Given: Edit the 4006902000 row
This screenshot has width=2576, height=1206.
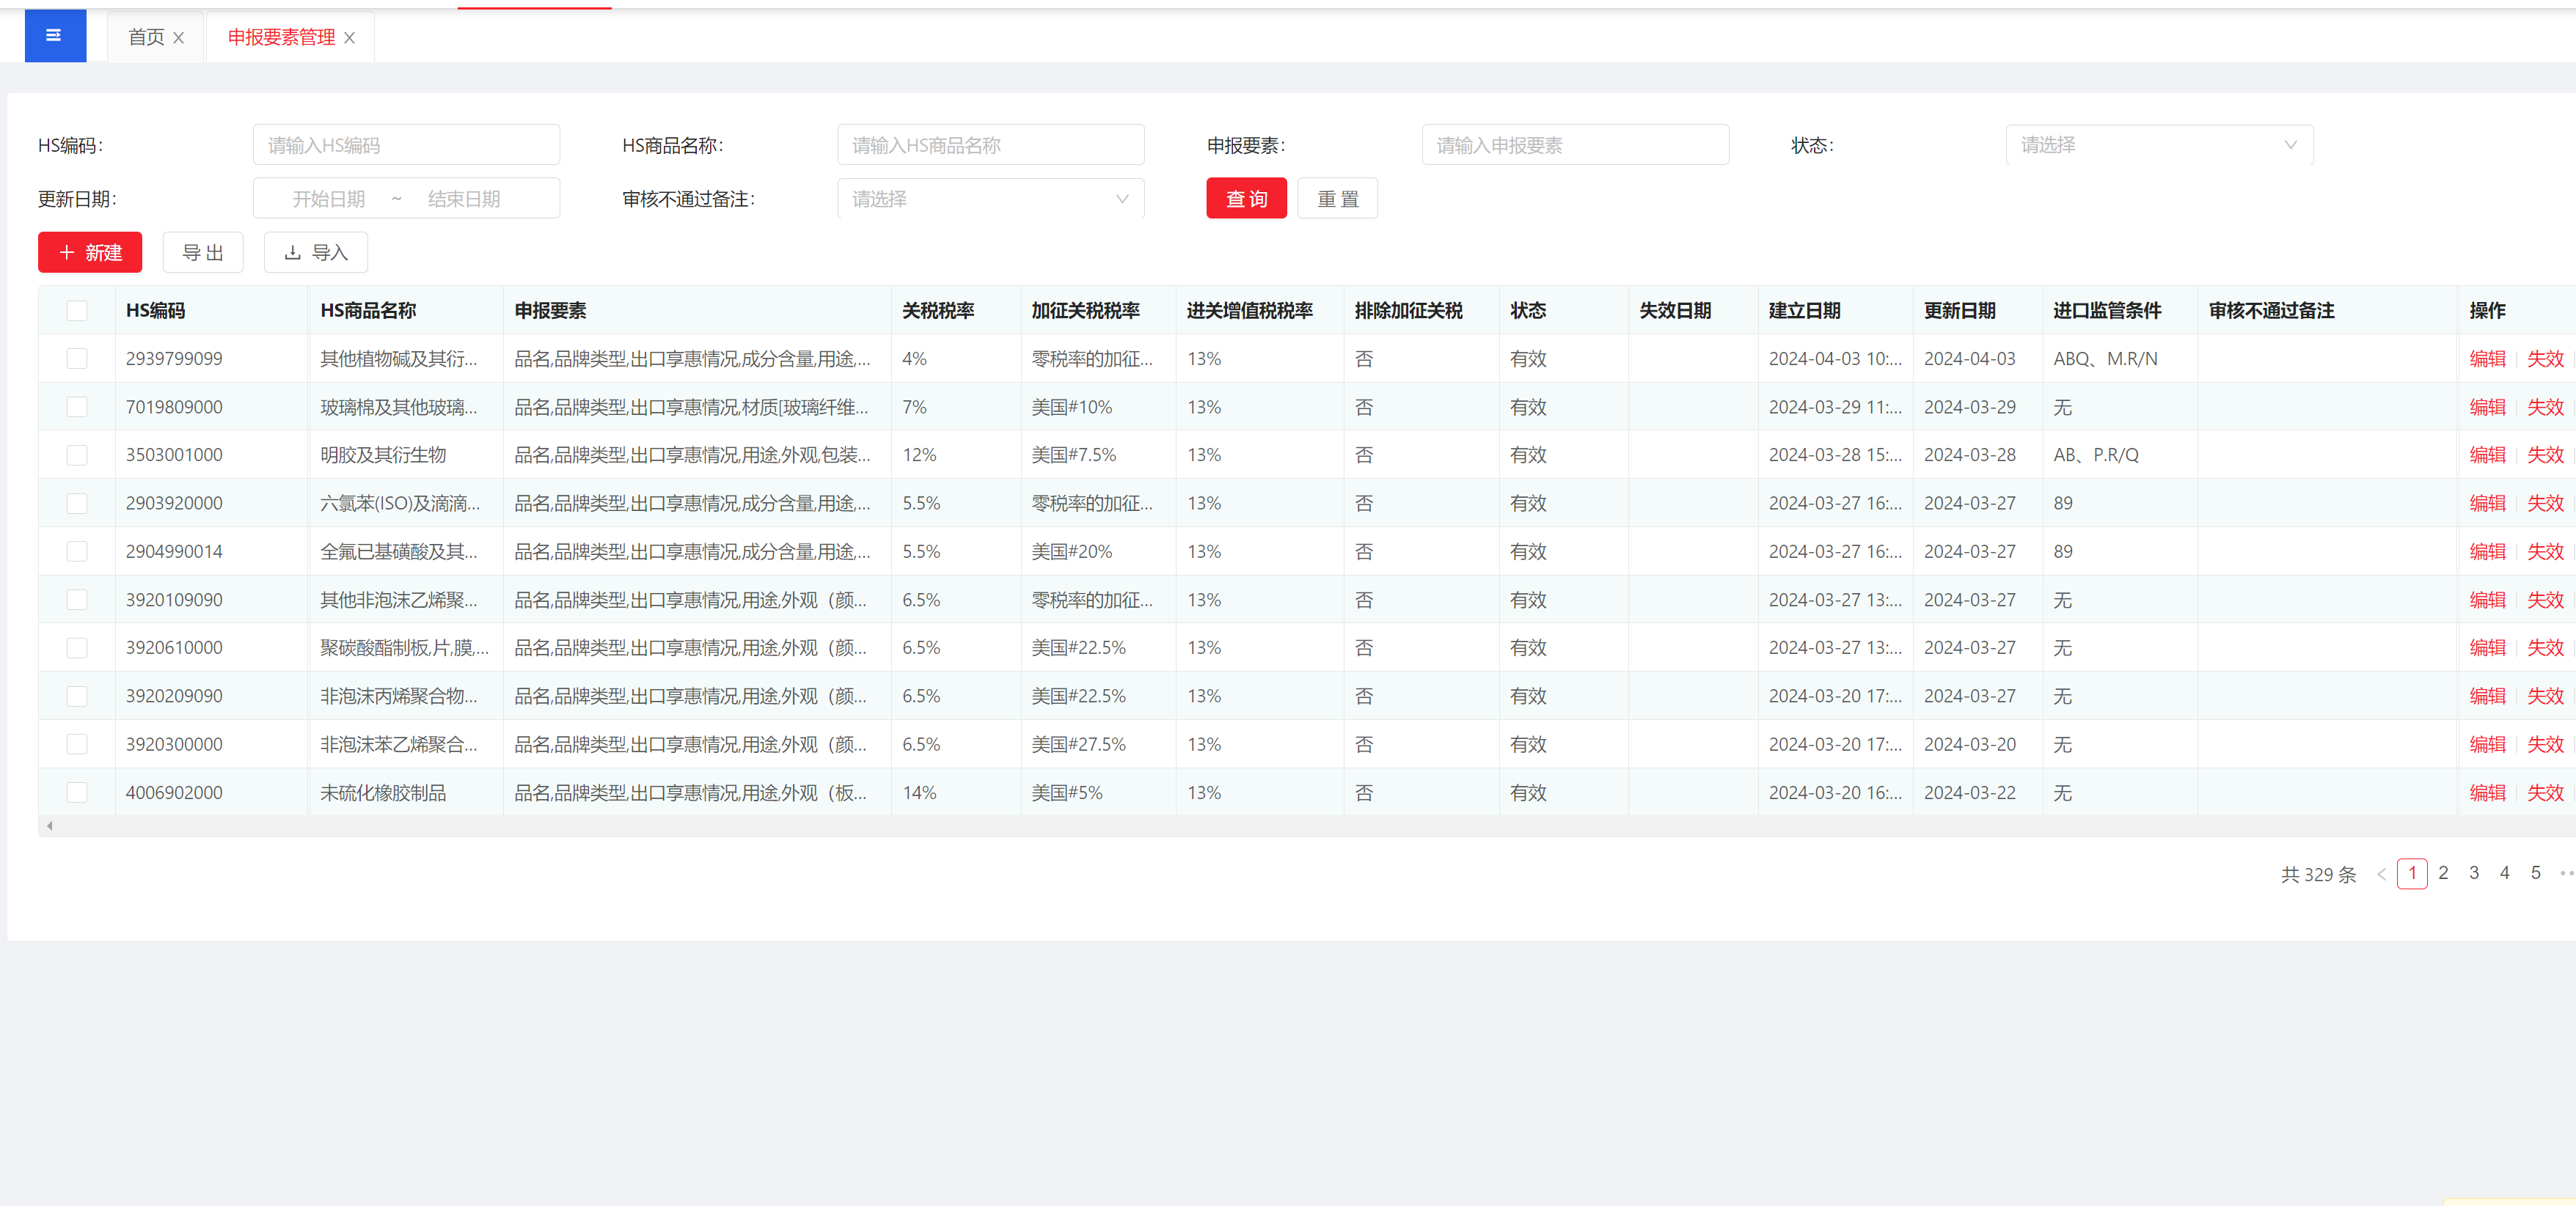Looking at the screenshot, I should point(2487,793).
